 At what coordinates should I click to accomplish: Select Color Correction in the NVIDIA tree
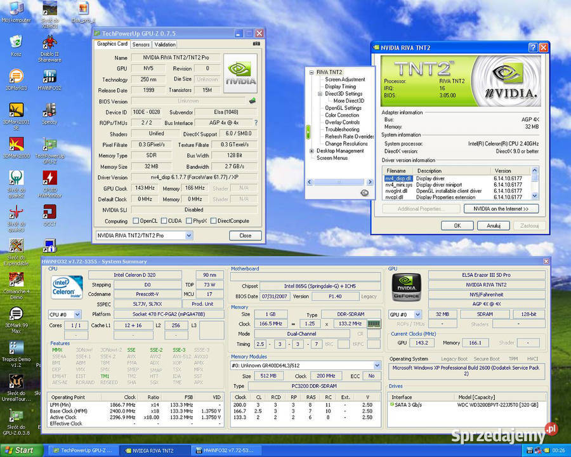point(341,115)
